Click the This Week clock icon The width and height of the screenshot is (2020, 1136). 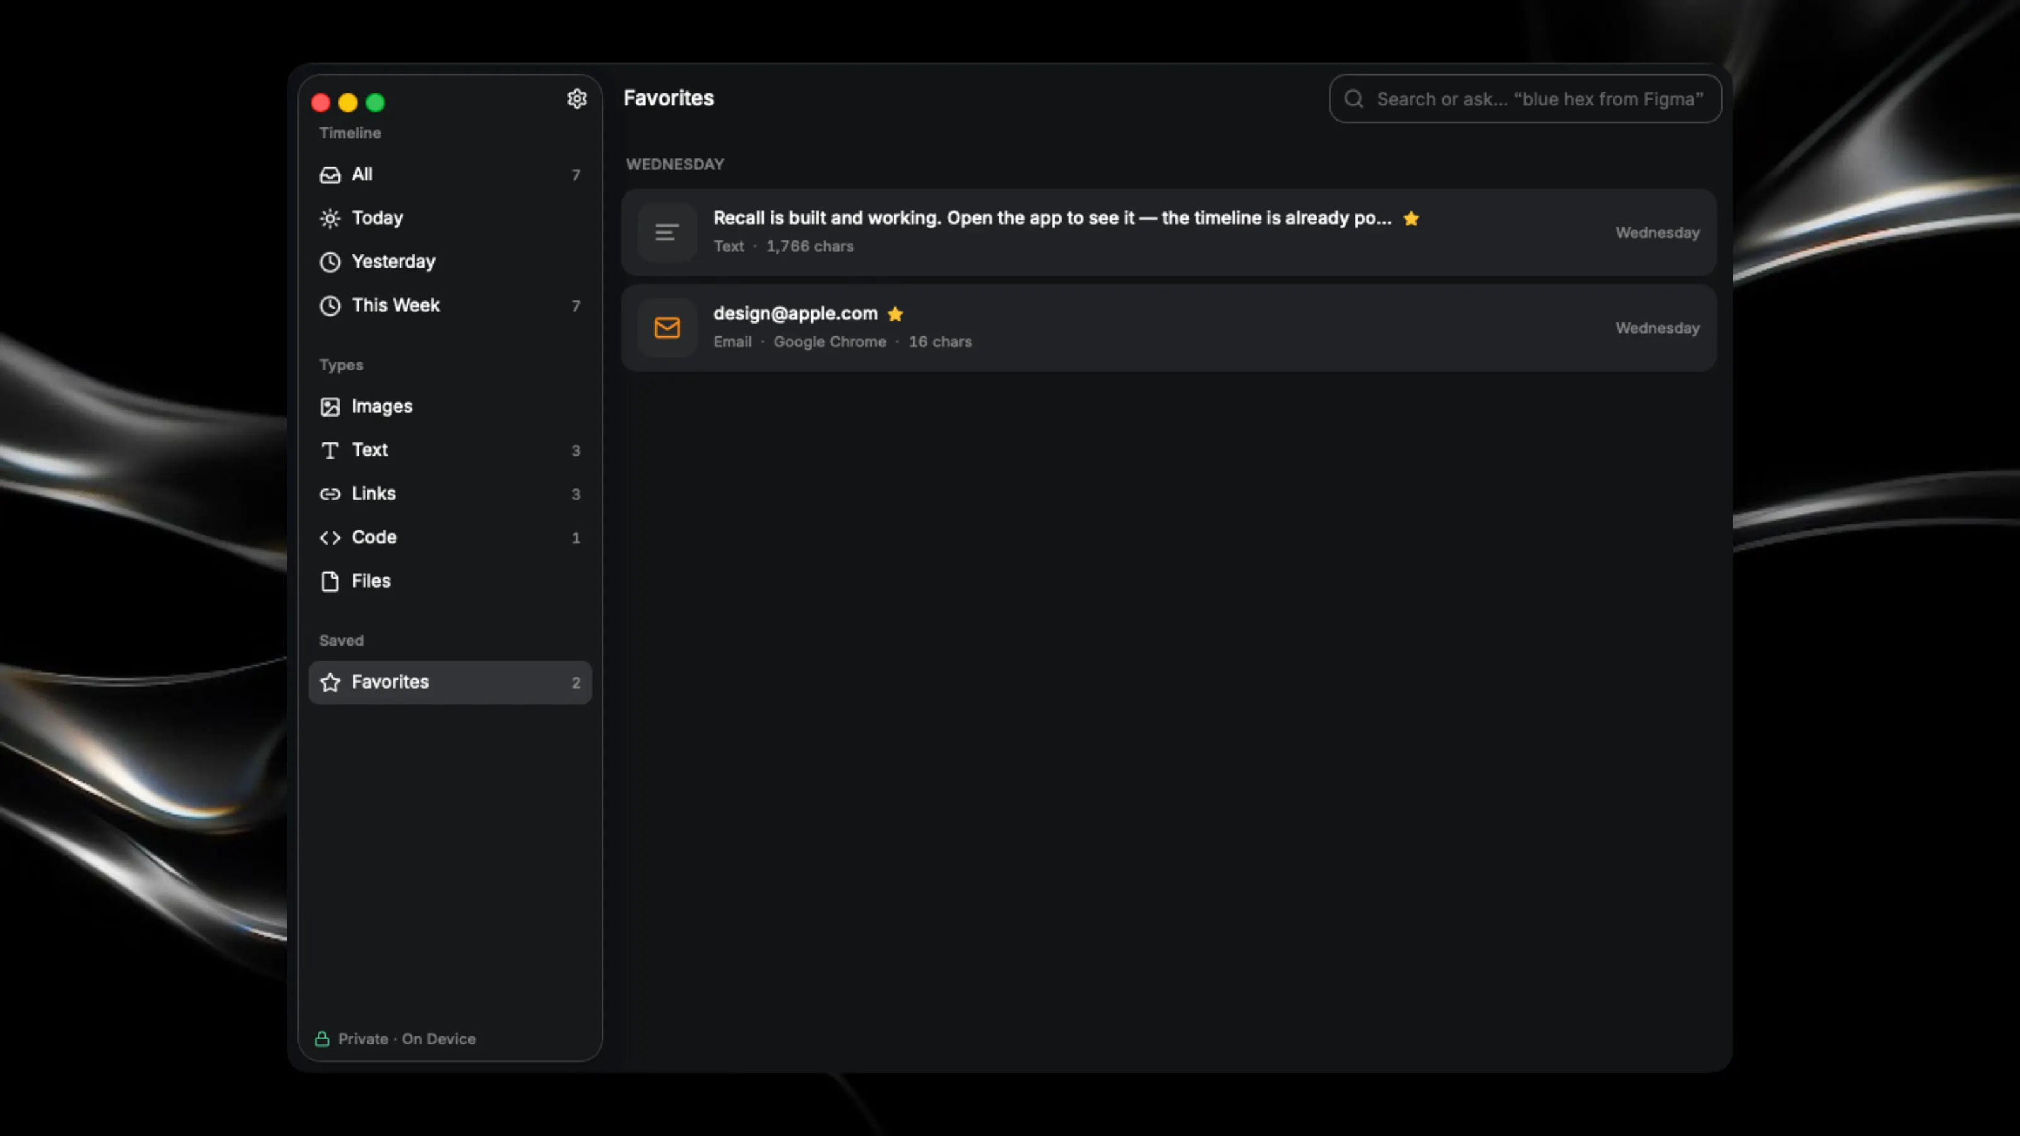(x=330, y=305)
